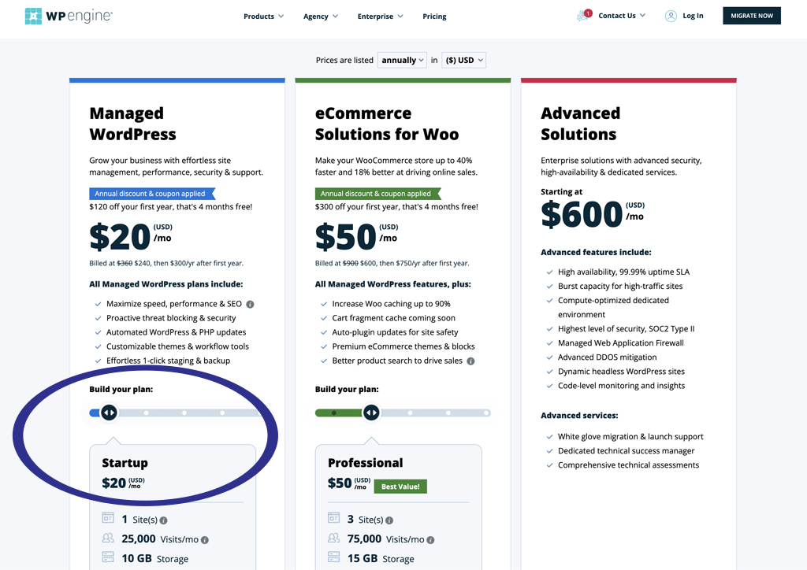807x570 pixels.
Task: Open the ($) USD currency dropdown
Action: tap(463, 60)
